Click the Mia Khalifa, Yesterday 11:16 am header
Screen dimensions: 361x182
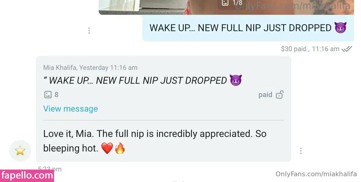tap(90, 68)
